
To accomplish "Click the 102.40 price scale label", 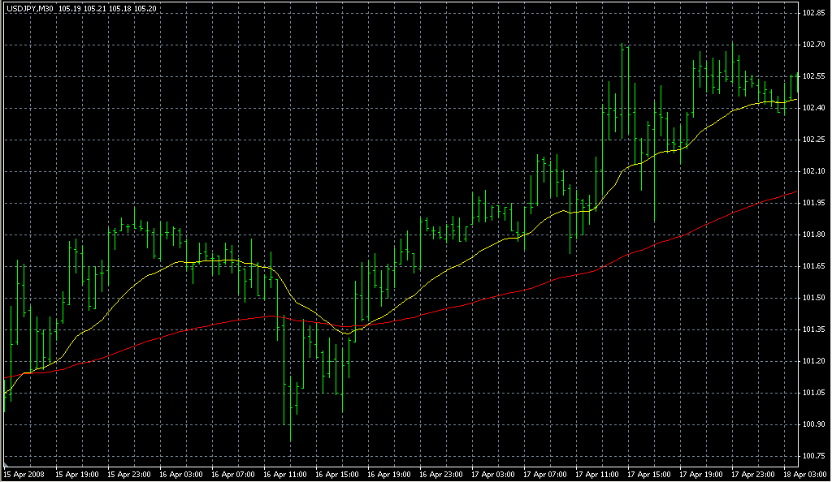I will tap(813, 108).
